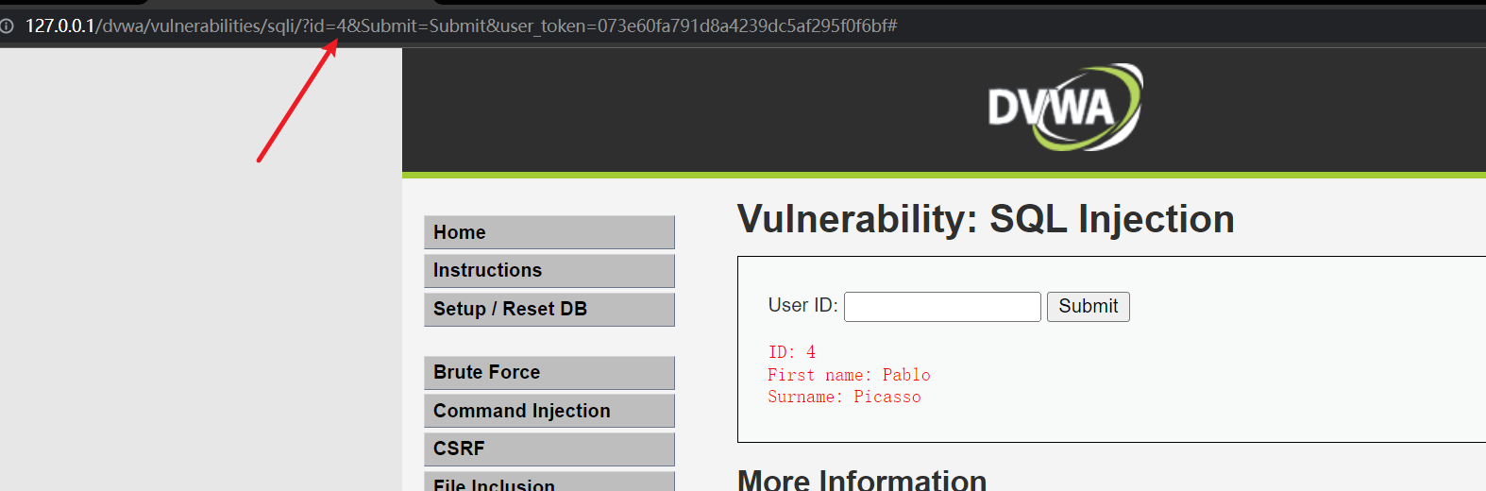Open Command Injection page
Viewport: 1486px width, 491px height.
[x=549, y=411]
